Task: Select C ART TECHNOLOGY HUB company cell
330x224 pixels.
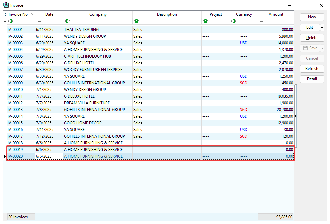Action: pos(87,56)
